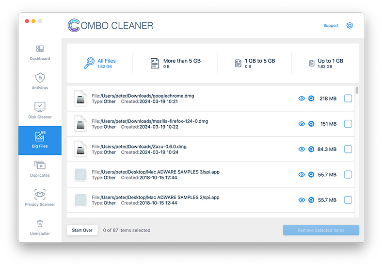The image size is (383, 267).
Task: Select the mozilla-firefox-124-0.dmg checkbox
Action: [x=348, y=124]
